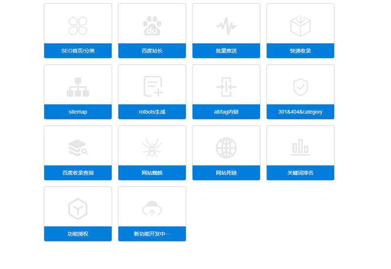Click the layered stack search icon

tap(78, 148)
